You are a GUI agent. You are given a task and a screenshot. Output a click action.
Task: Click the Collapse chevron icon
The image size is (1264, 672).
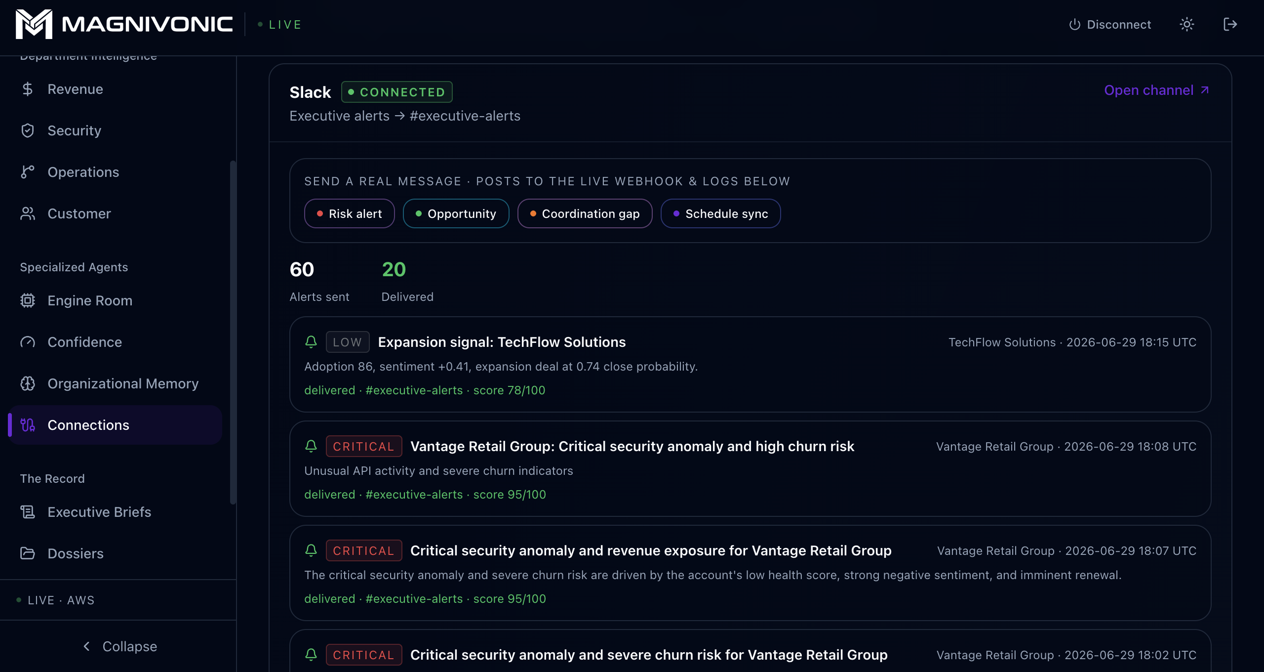(87, 646)
